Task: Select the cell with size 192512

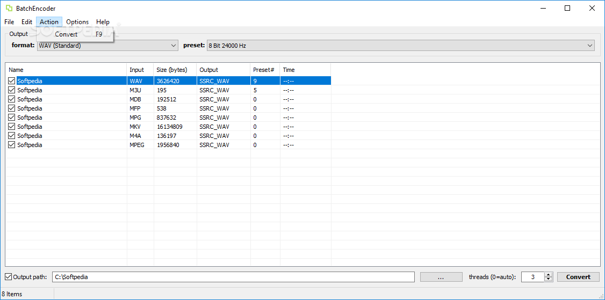Action: (175, 99)
